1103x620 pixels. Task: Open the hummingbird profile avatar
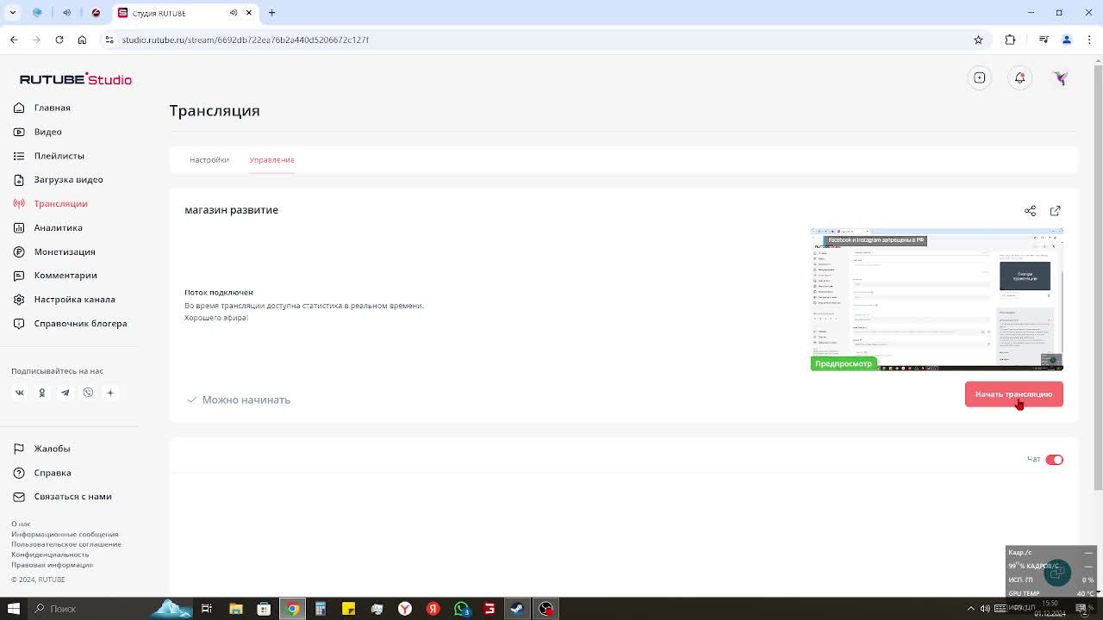1061,77
